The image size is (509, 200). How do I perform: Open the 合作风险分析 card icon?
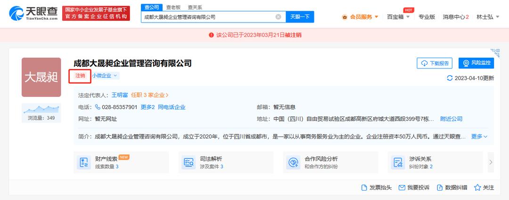click(x=293, y=162)
